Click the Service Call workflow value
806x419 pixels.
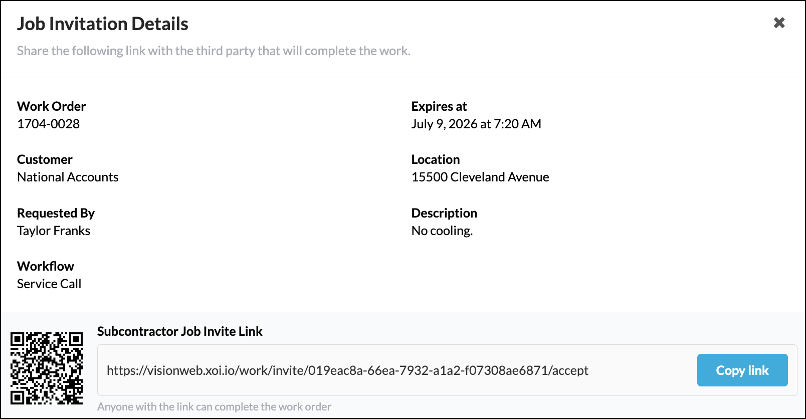(49, 284)
